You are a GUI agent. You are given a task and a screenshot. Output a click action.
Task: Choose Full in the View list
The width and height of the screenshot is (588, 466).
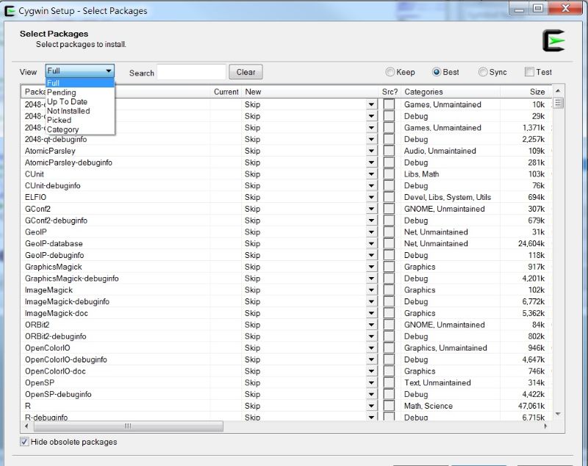coord(80,83)
